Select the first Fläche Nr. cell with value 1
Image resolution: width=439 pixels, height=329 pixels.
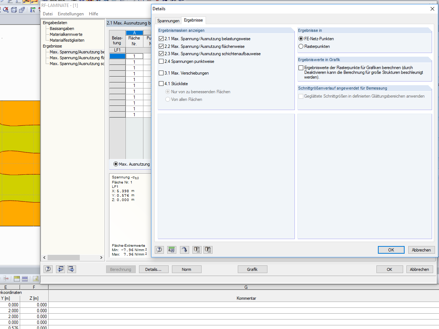tap(134, 56)
